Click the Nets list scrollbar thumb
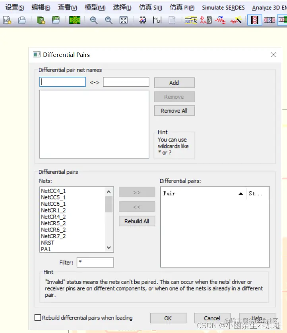This screenshot has width=287, height=333. tap(109, 204)
